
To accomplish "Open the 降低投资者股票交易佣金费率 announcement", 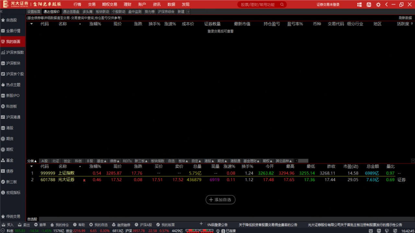I will coord(268,225).
